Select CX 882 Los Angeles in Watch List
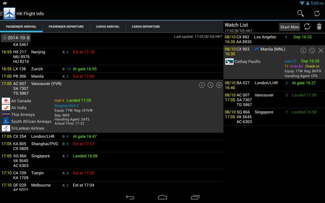The height and width of the screenshot is (203, 325). (x=274, y=39)
